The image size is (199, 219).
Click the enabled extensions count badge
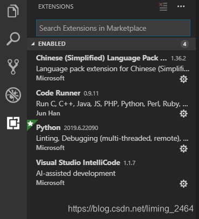pos(184,44)
